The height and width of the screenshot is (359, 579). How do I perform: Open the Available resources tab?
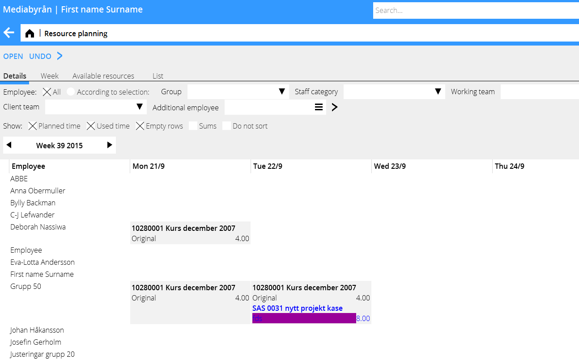coord(103,76)
